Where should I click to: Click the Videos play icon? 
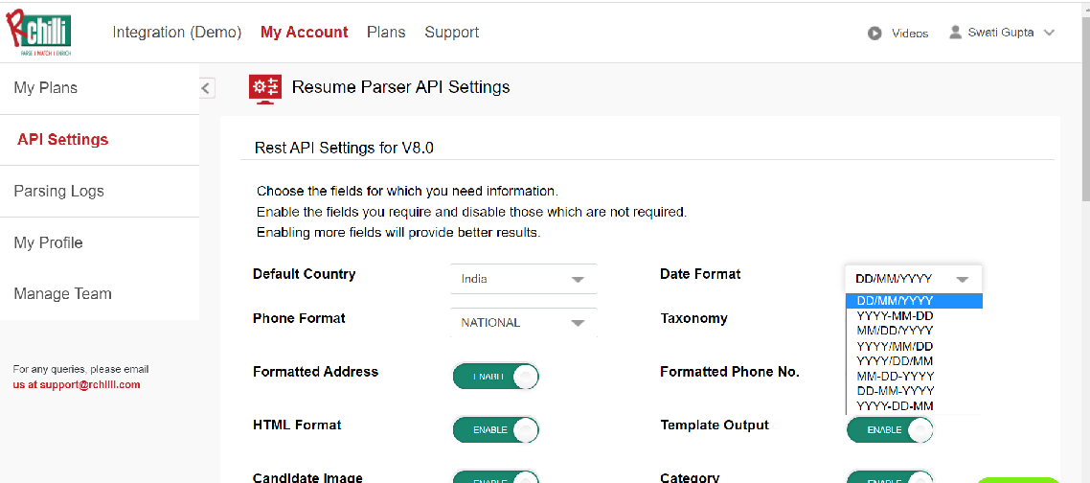874,33
